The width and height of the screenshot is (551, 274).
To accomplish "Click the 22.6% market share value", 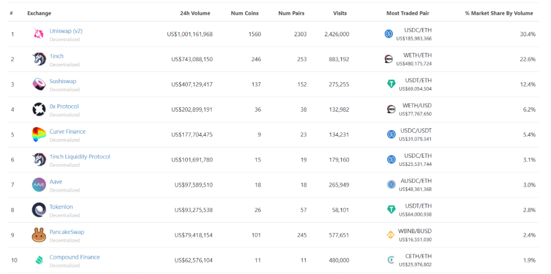I will coord(528,59).
